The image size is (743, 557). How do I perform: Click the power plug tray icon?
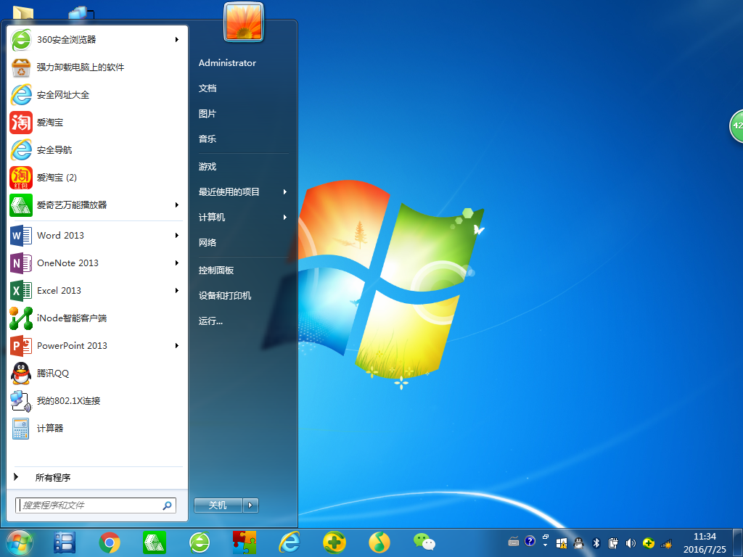tap(613, 542)
